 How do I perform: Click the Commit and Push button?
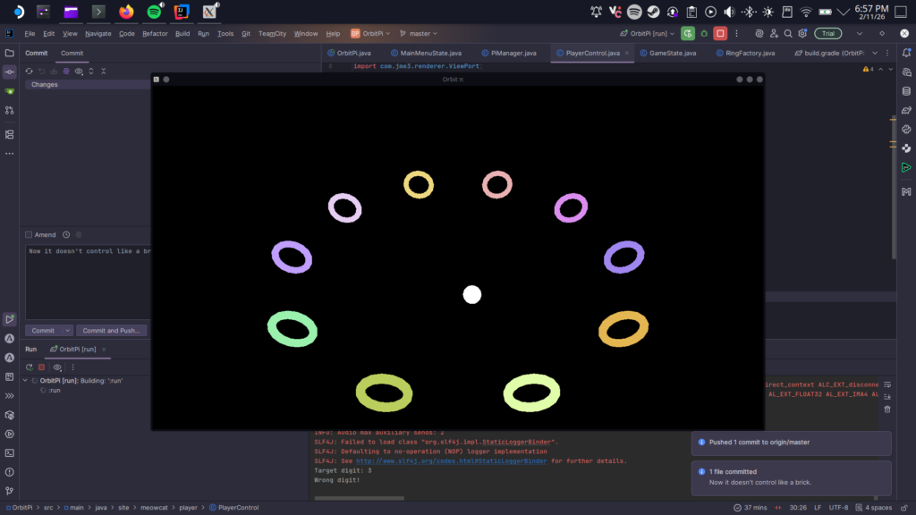click(x=111, y=330)
